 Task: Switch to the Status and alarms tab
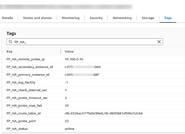click(x=37, y=18)
